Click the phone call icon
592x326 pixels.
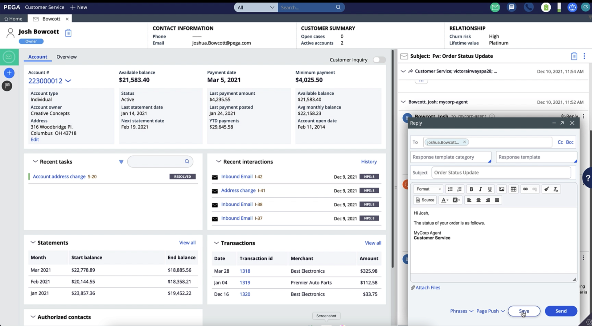click(x=528, y=7)
